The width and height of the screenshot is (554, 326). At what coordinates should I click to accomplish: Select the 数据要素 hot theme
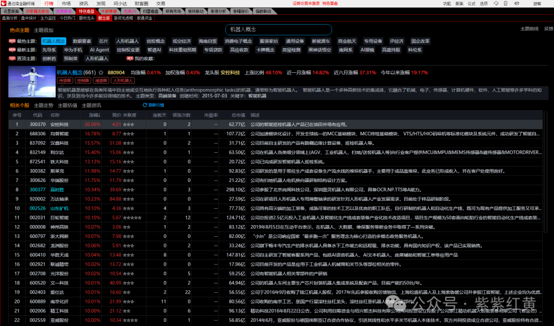82,41
